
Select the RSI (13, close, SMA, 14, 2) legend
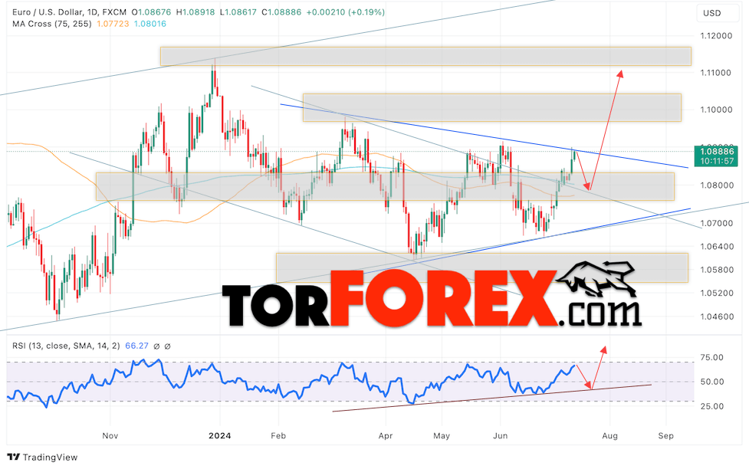(x=66, y=346)
